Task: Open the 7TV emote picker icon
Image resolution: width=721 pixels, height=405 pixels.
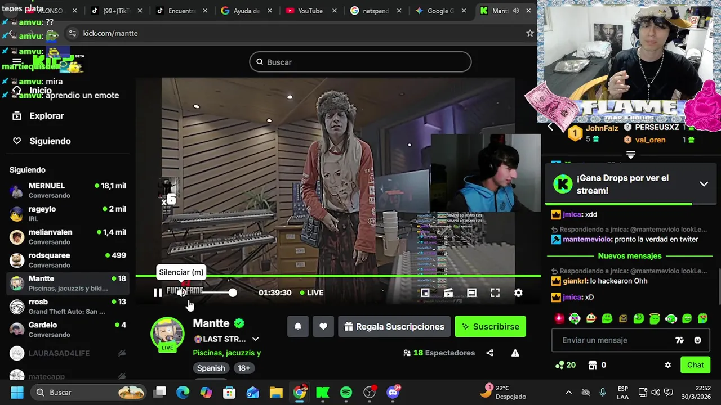Action: tap(679, 340)
